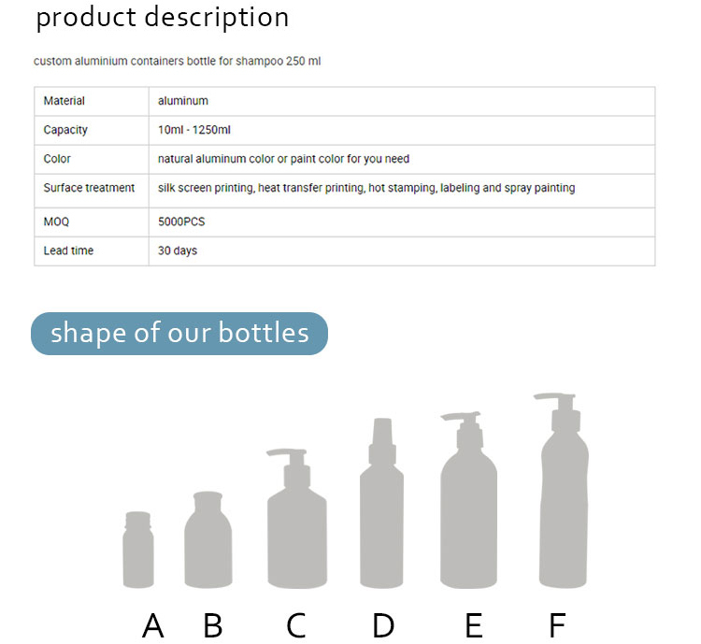This screenshot has height=644, width=701.
Task: Click the 'shape of our bottles' banner
Action: [x=179, y=334]
